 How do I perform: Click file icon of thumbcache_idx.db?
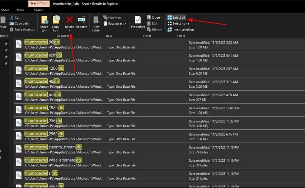click(19, 96)
